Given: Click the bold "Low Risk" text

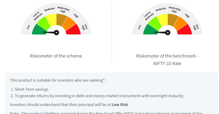Looking at the screenshot, I should pyautogui.click(x=120, y=105).
